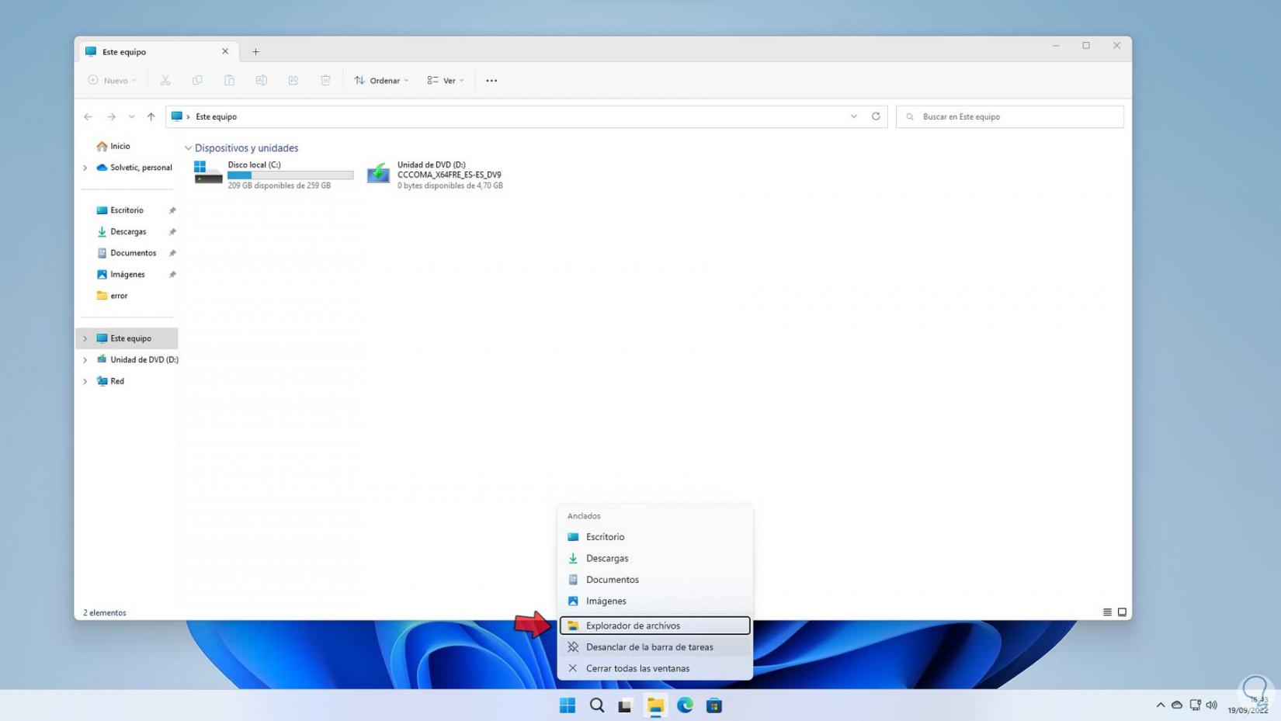Select Disco local (C:) drive
The height and width of the screenshot is (721, 1281).
tap(273, 175)
